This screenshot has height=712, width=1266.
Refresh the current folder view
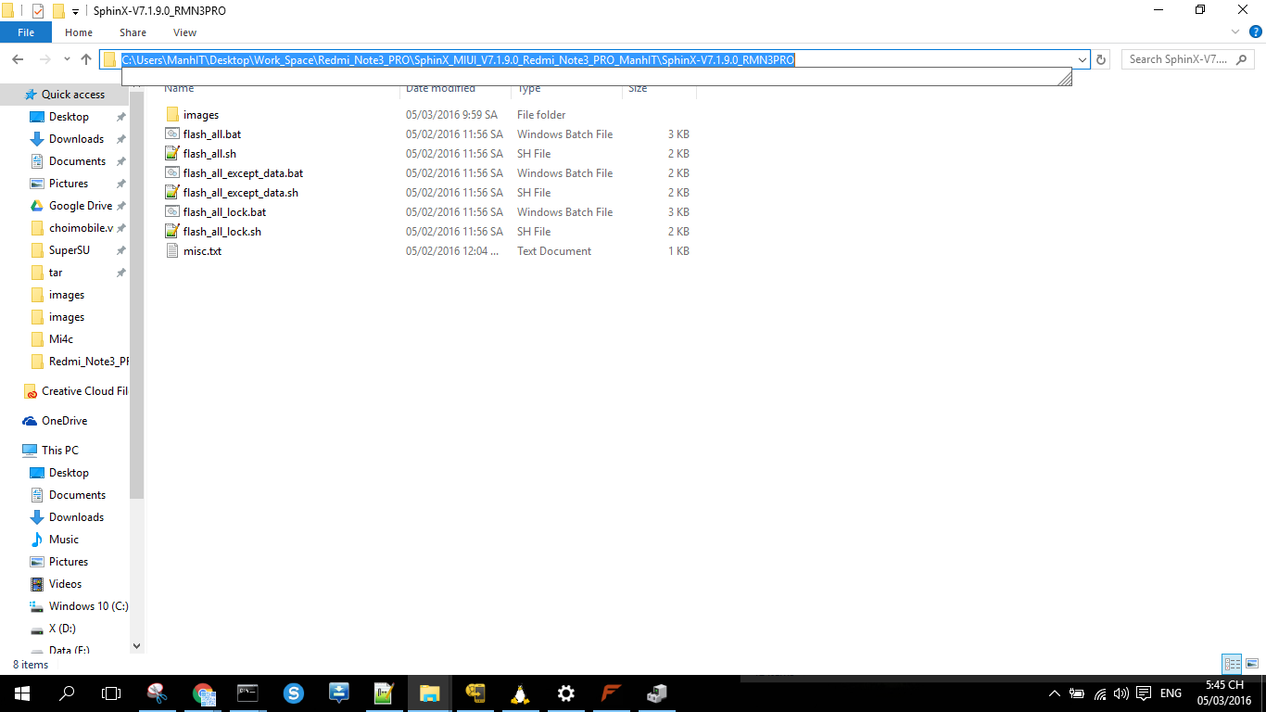(x=1101, y=59)
